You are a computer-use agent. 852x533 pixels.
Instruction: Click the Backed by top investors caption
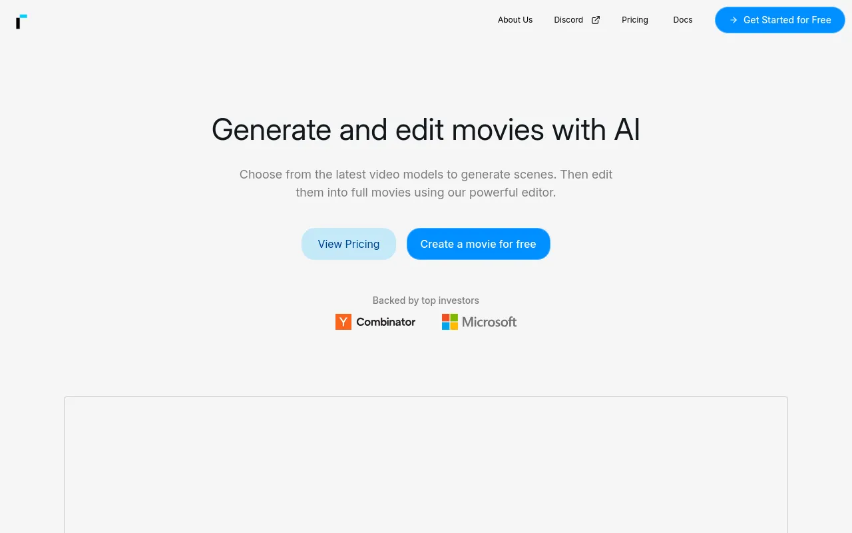[x=426, y=300]
